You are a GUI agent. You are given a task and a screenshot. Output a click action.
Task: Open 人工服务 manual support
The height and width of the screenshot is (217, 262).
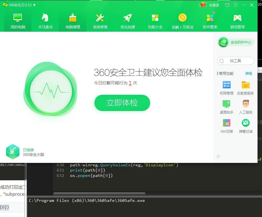[245, 107]
